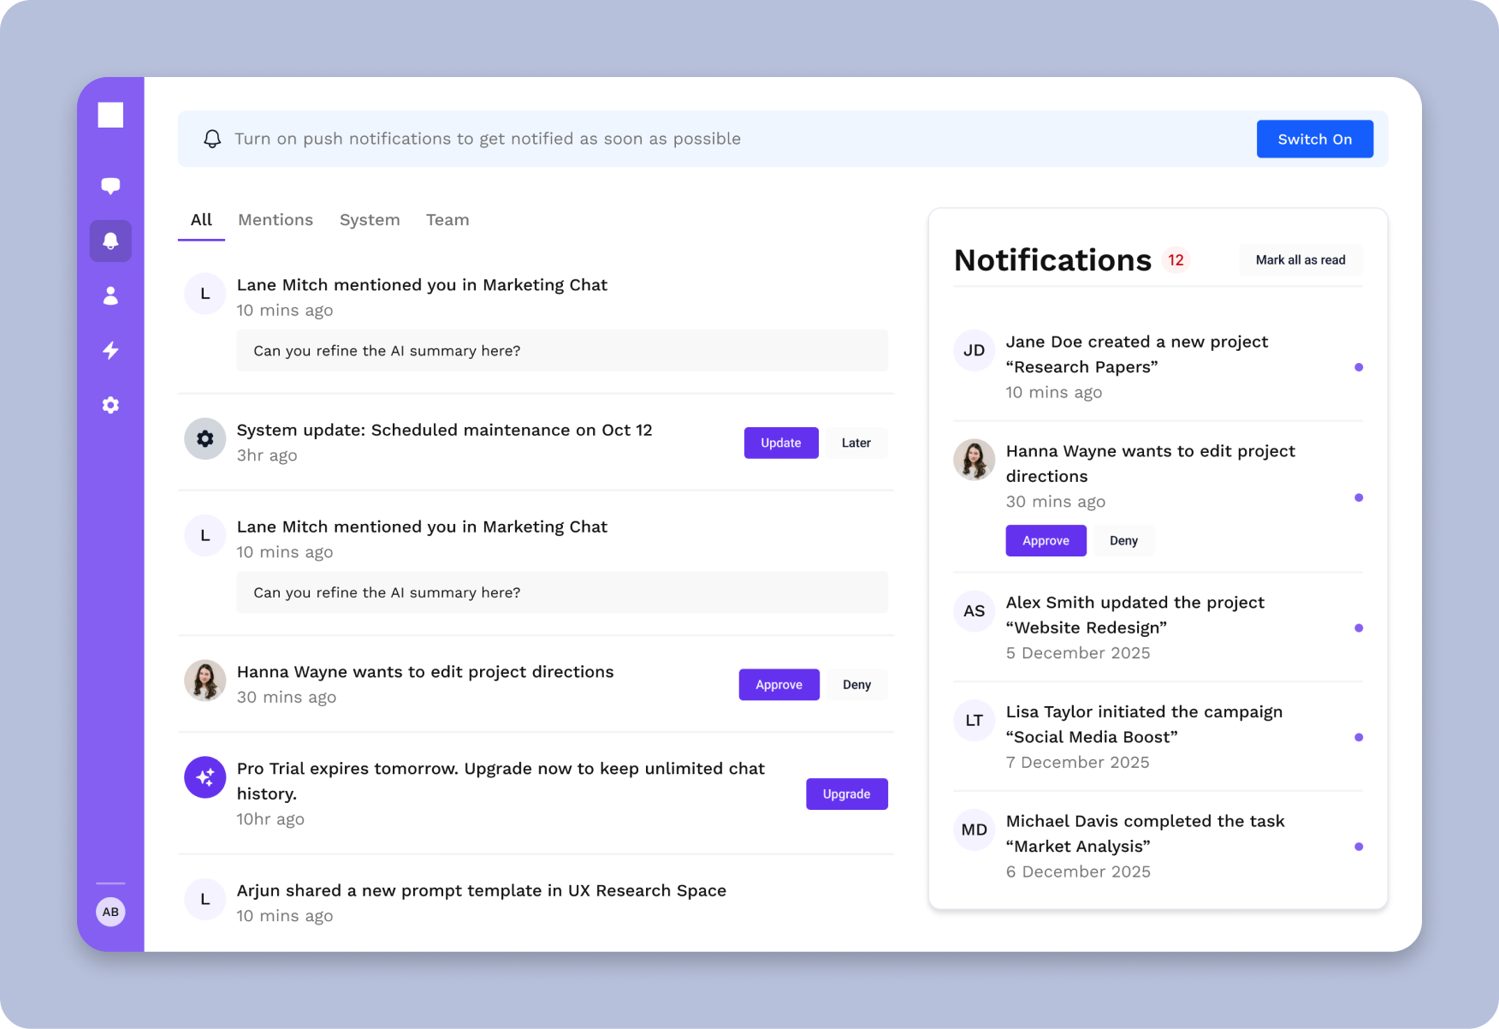Switch to the Mentions tab
Image resolution: width=1499 pixels, height=1029 pixels.
(x=276, y=219)
